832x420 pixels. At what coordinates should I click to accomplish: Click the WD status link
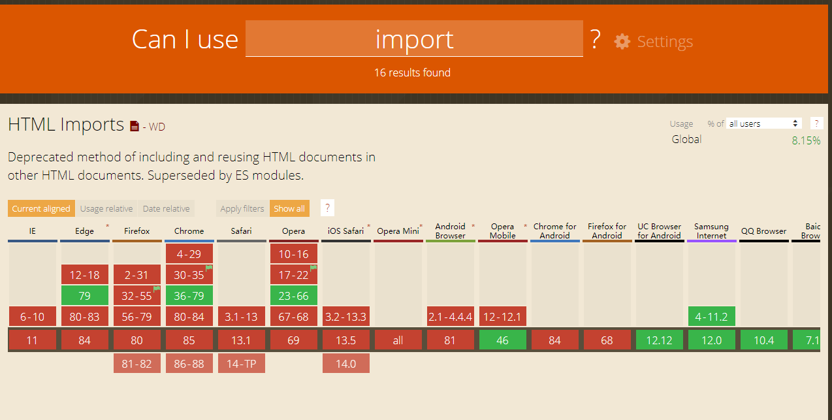157,127
